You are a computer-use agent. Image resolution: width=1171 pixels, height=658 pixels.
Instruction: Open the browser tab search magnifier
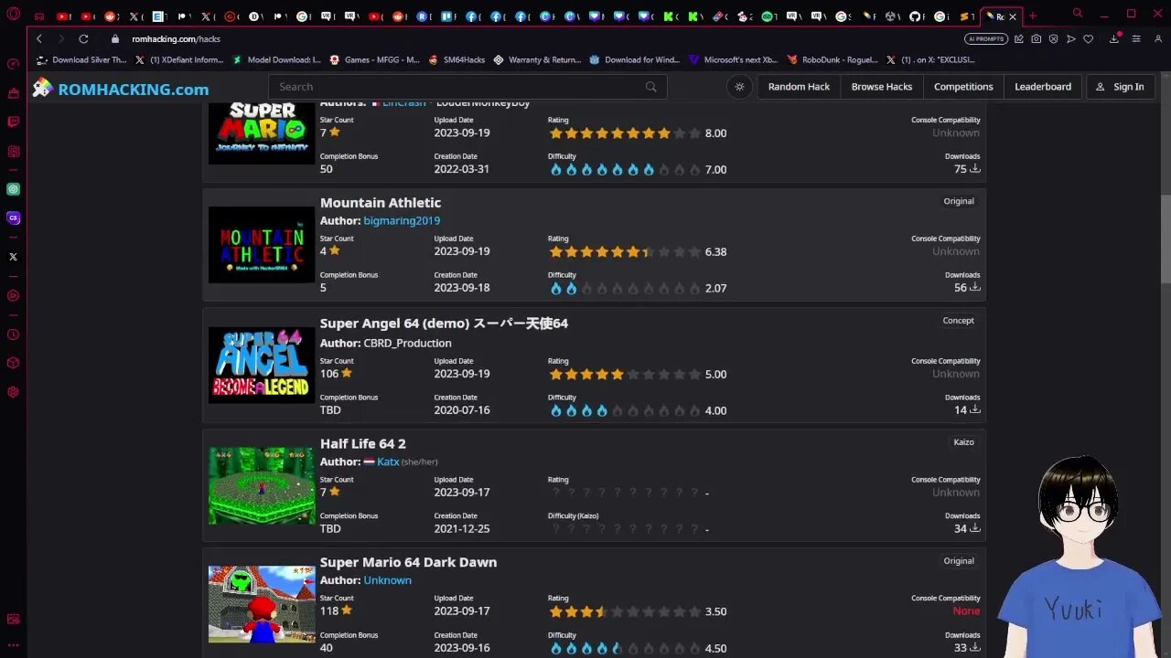point(1078,14)
